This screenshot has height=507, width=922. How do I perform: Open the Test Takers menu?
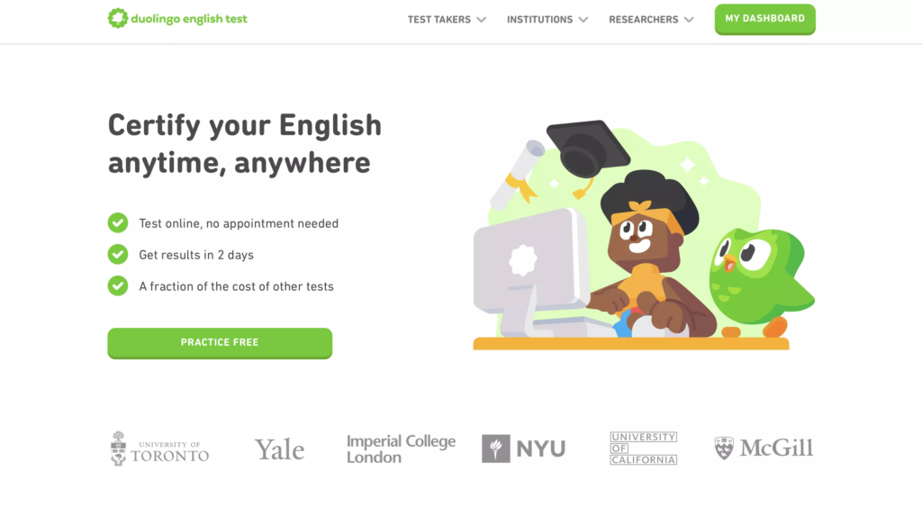[x=438, y=19]
